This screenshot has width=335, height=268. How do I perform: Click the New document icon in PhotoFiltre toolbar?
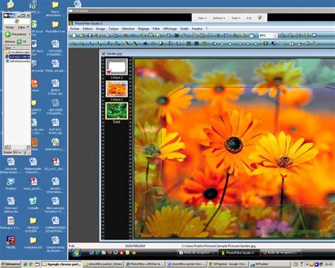74,35
